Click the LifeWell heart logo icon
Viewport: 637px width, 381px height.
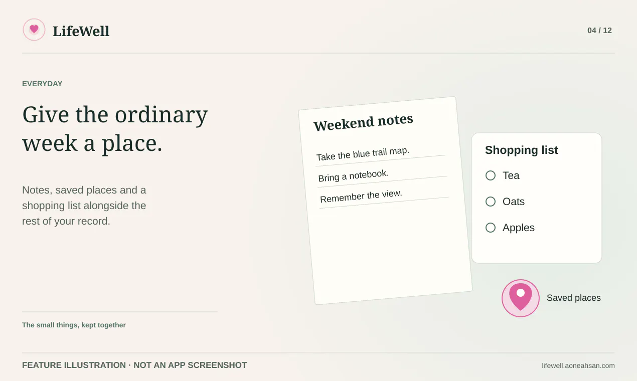34,30
